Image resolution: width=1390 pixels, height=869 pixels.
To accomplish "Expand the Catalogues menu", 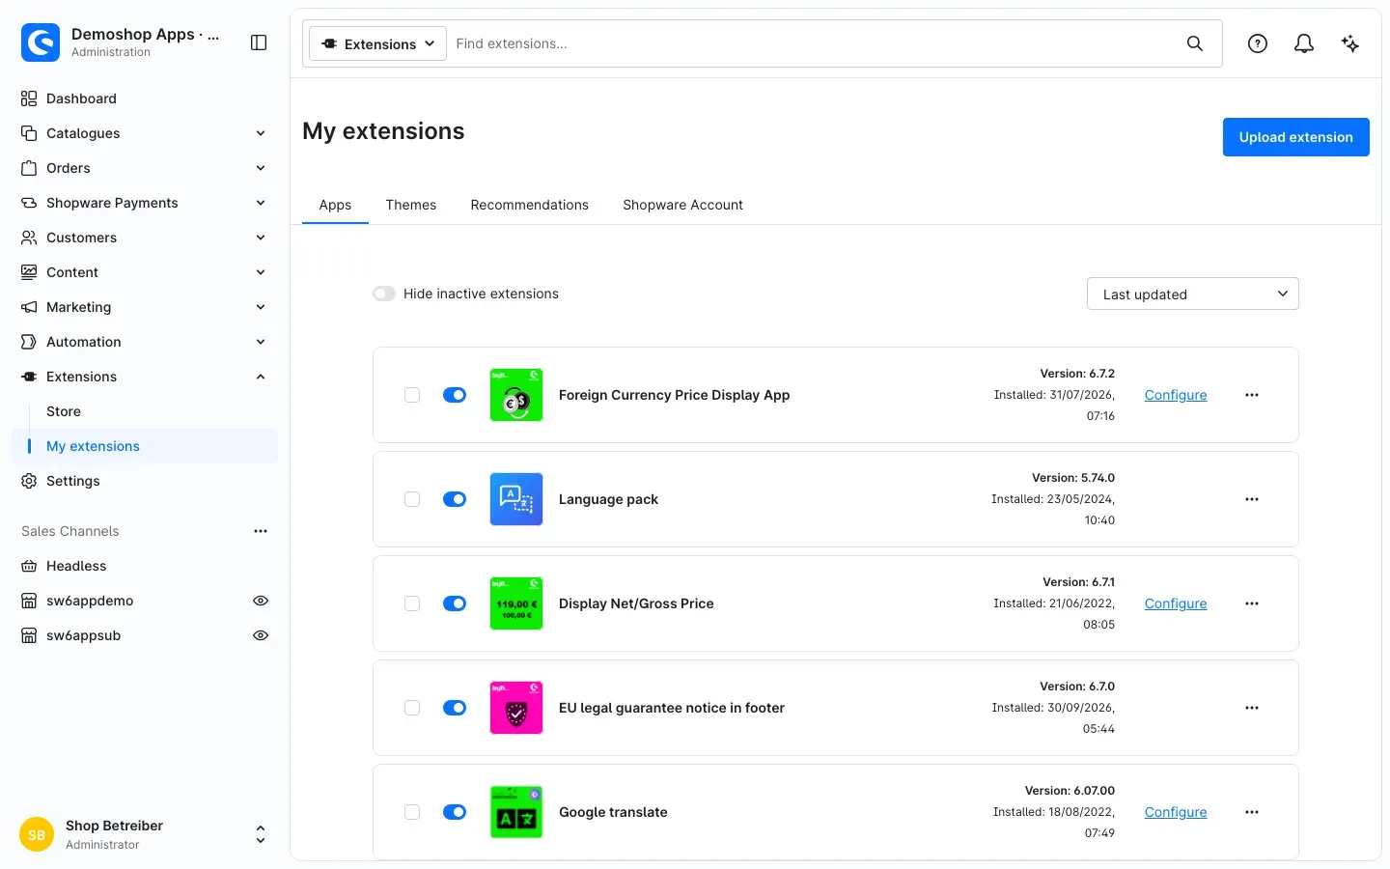I will click(145, 133).
